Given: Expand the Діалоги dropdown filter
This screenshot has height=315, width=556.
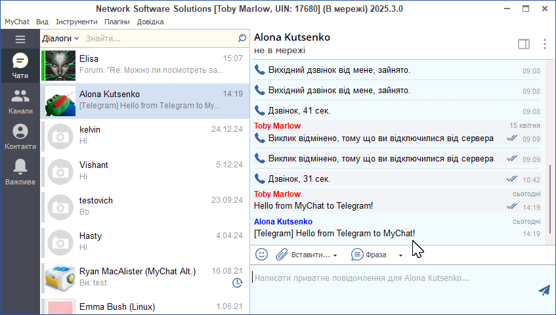Looking at the screenshot, I should coord(60,38).
